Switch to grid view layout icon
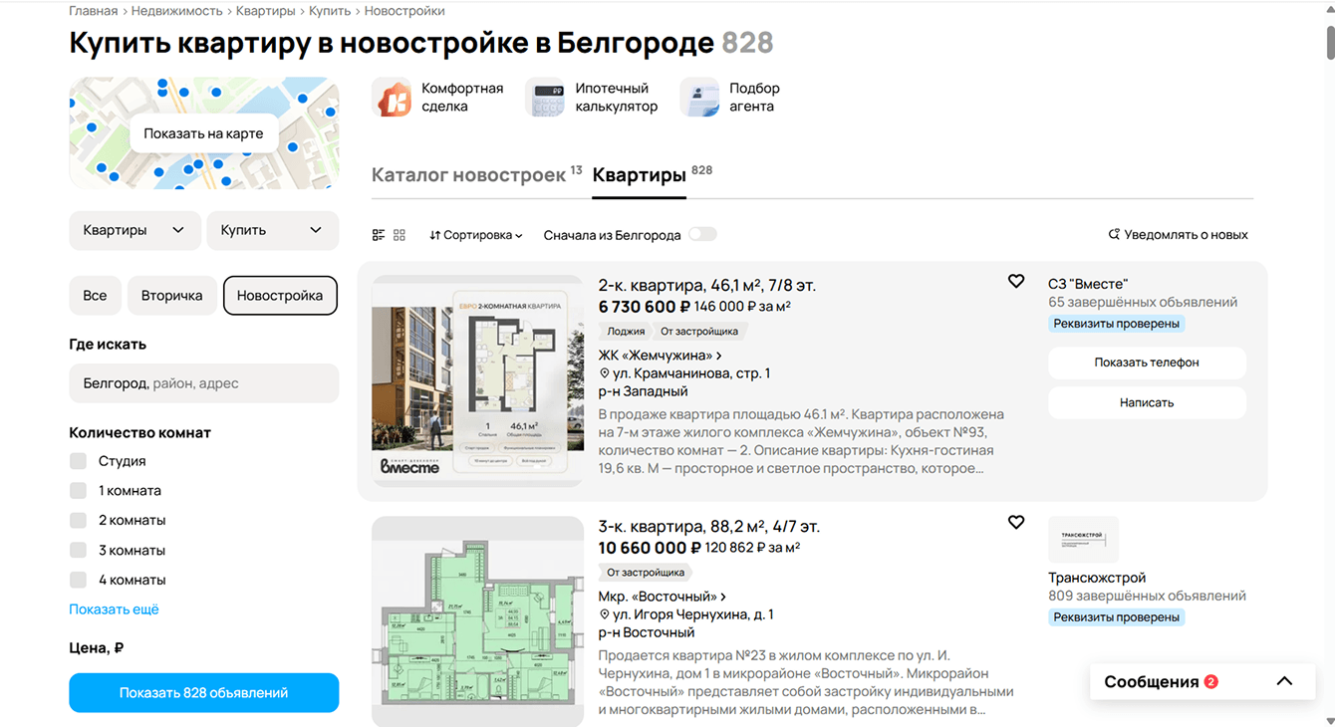Screen dimensions: 1335x727 point(400,235)
